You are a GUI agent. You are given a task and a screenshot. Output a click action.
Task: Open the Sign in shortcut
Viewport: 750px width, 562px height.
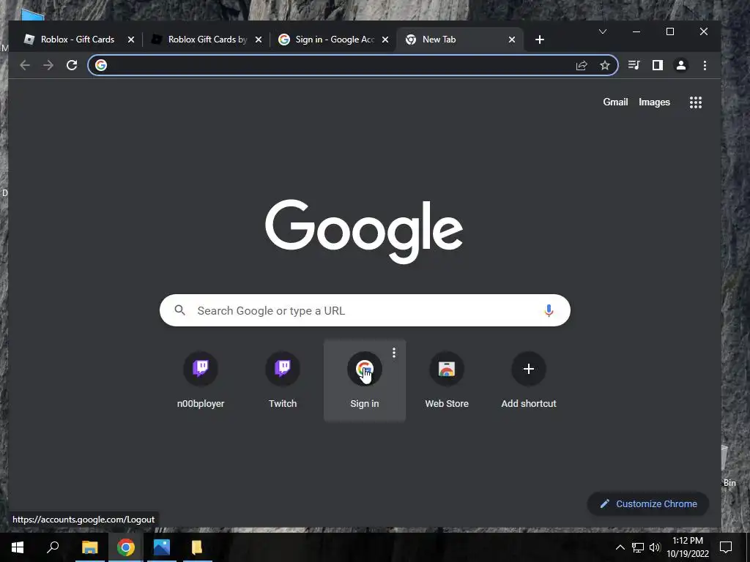point(365,381)
